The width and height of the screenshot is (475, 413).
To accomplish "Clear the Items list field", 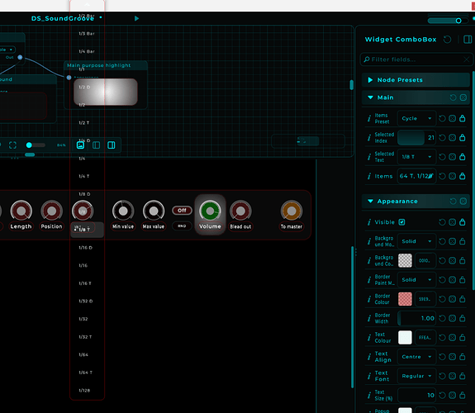I will click(452, 176).
